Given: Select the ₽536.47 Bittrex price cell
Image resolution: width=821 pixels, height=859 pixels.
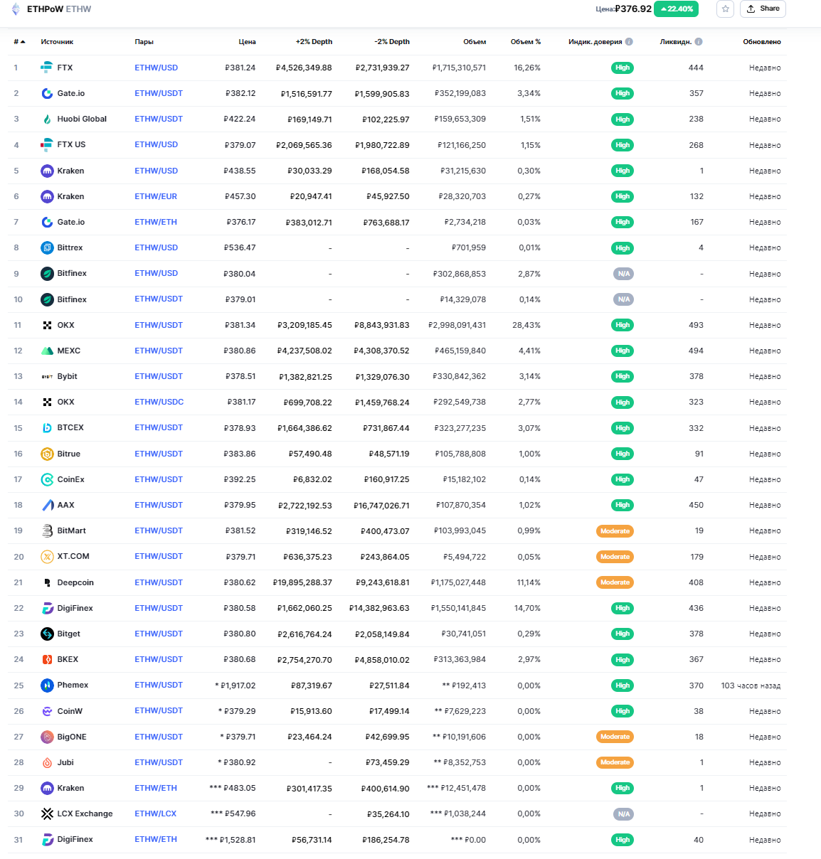Looking at the screenshot, I should click(x=240, y=247).
